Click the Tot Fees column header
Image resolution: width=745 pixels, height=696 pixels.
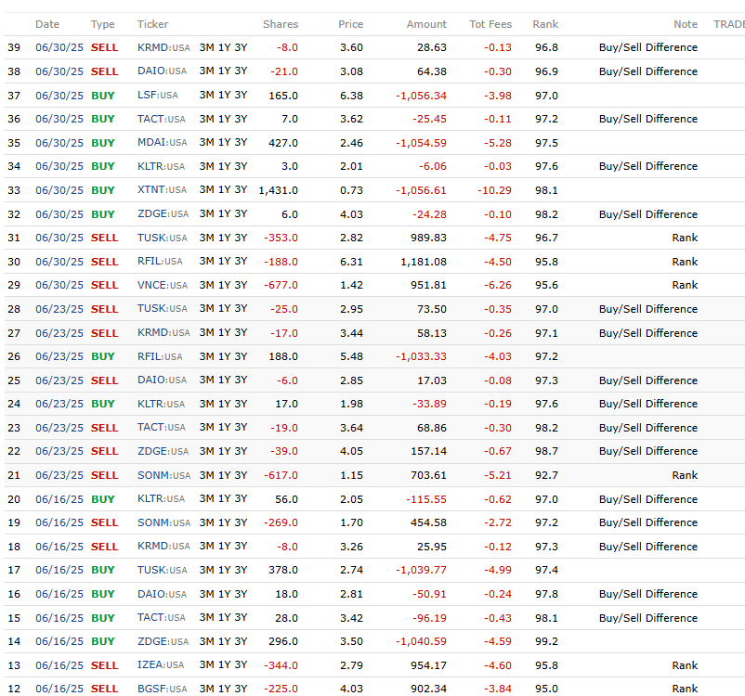(x=490, y=24)
